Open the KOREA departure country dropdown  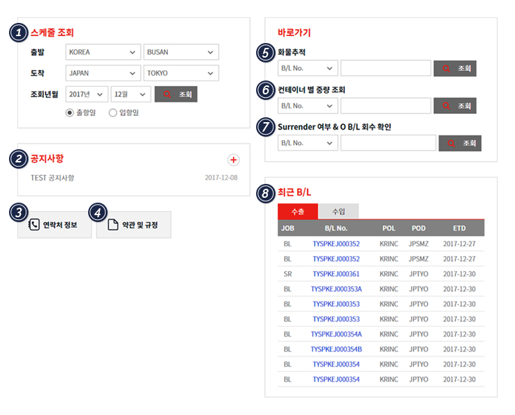[103, 52]
